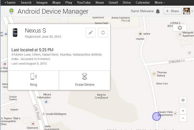Click the 'Last located at 5:25 PM' text
Screen dimensions: 194x130
(33, 50)
